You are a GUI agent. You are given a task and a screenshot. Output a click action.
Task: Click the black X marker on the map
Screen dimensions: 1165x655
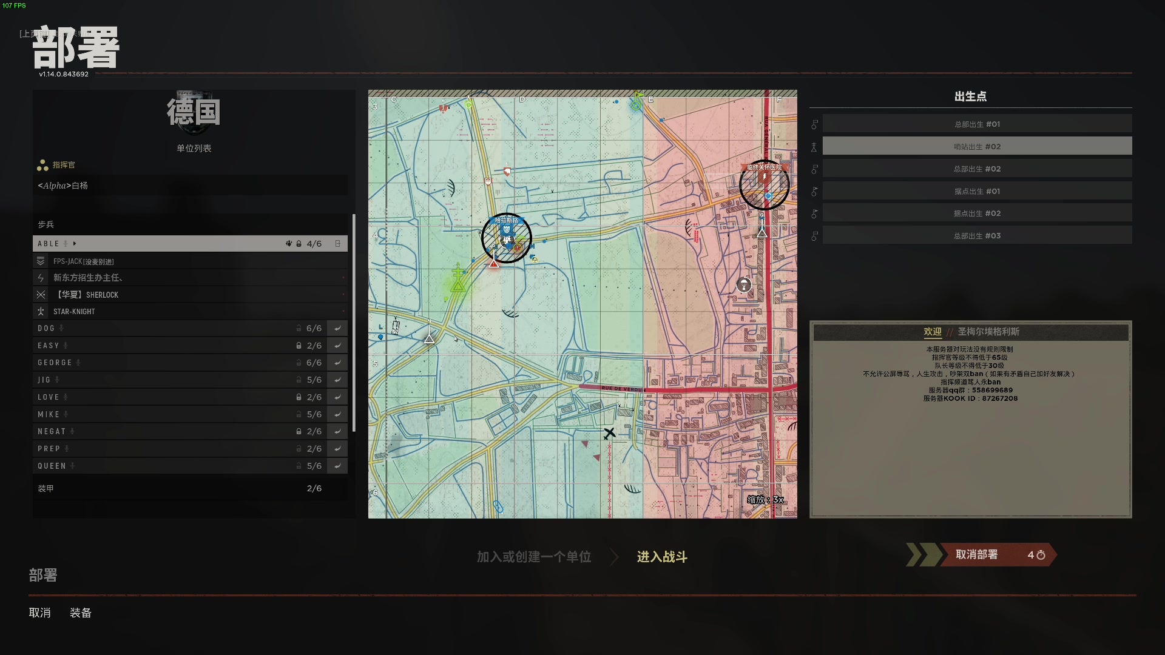pos(609,433)
